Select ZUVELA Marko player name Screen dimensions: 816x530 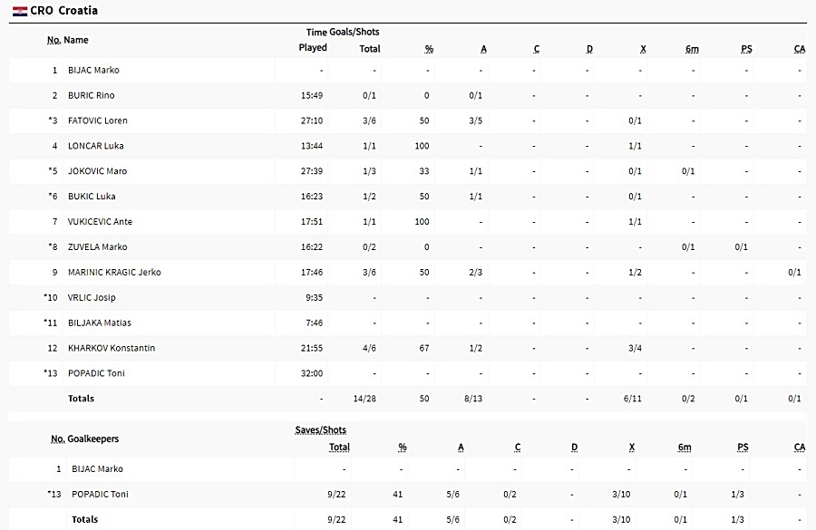[x=97, y=247]
